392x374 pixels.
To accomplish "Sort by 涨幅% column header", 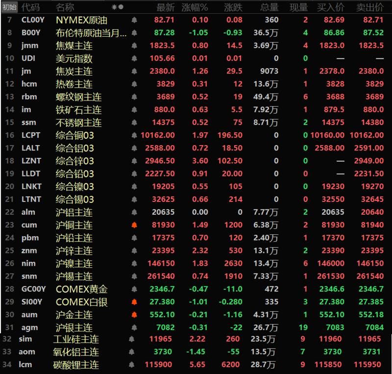I will 195,7.
